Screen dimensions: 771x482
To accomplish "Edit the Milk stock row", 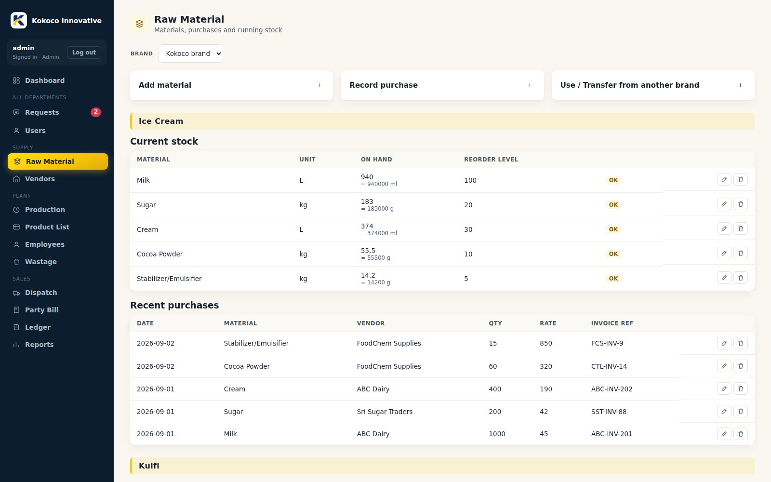I will (x=724, y=180).
